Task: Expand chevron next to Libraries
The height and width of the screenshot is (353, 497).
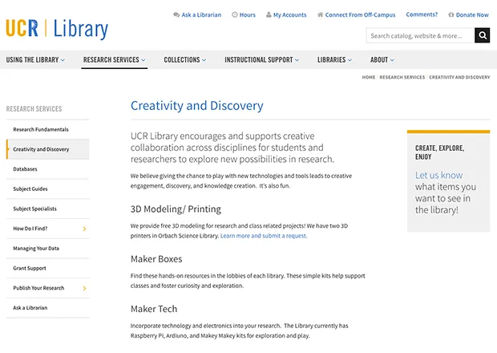Action: [x=350, y=60]
